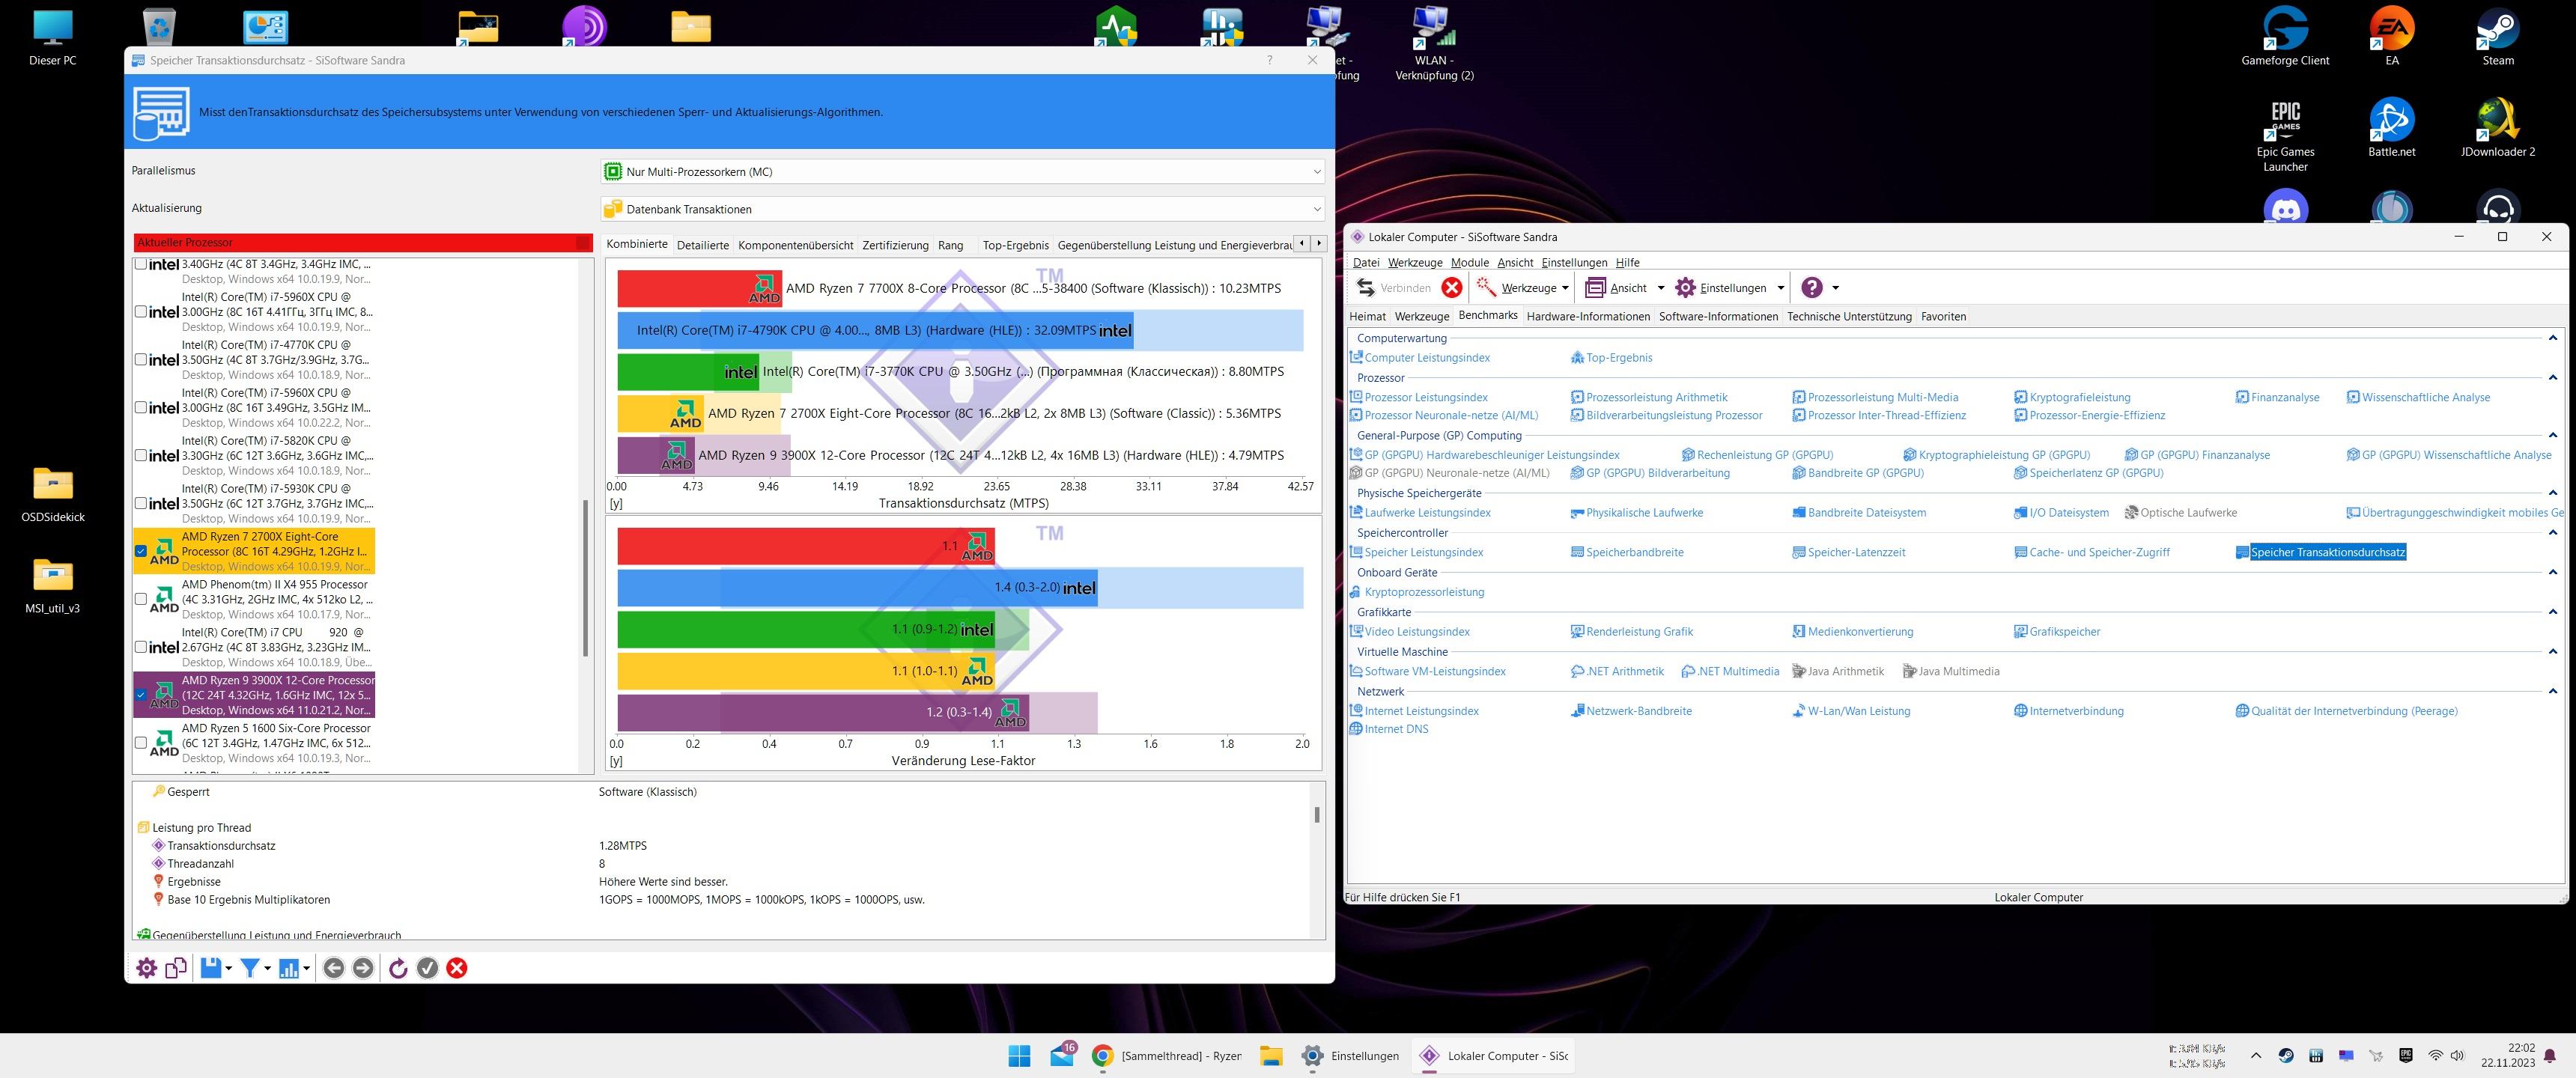Collapse the Prozessor benchmark section
This screenshot has width=2576, height=1078.
pos(2552,378)
